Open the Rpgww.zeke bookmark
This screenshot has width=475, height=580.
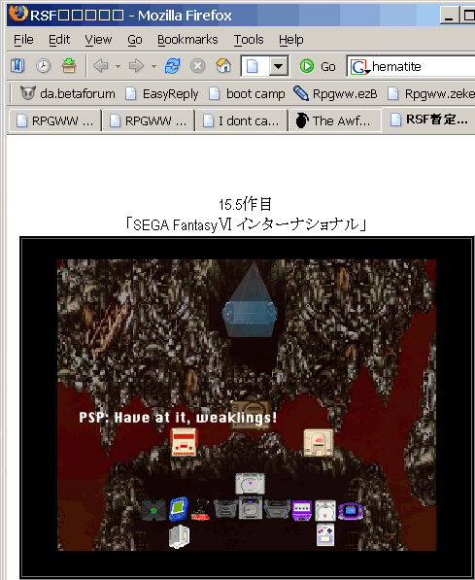point(431,93)
